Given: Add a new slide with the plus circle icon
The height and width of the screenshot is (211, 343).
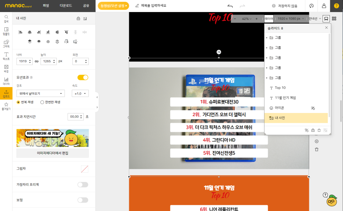Looking at the screenshot, I should point(316,141).
